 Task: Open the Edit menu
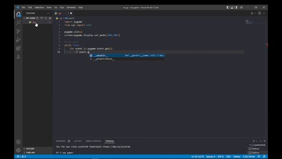[30, 8]
